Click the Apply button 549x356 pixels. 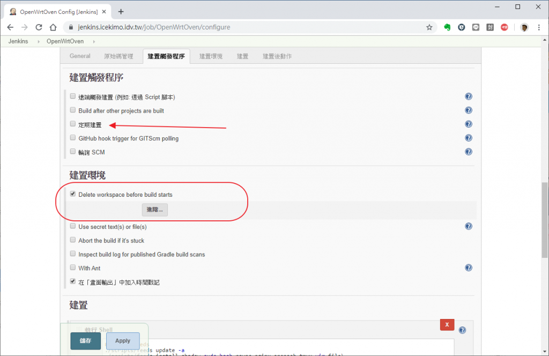click(x=123, y=341)
